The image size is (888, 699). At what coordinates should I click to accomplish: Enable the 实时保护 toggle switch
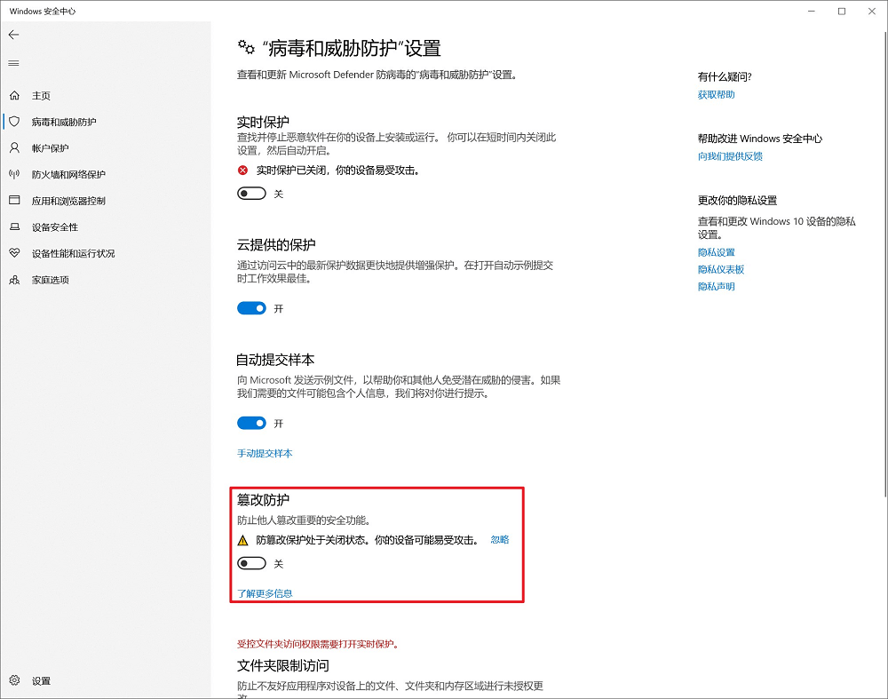click(x=250, y=193)
